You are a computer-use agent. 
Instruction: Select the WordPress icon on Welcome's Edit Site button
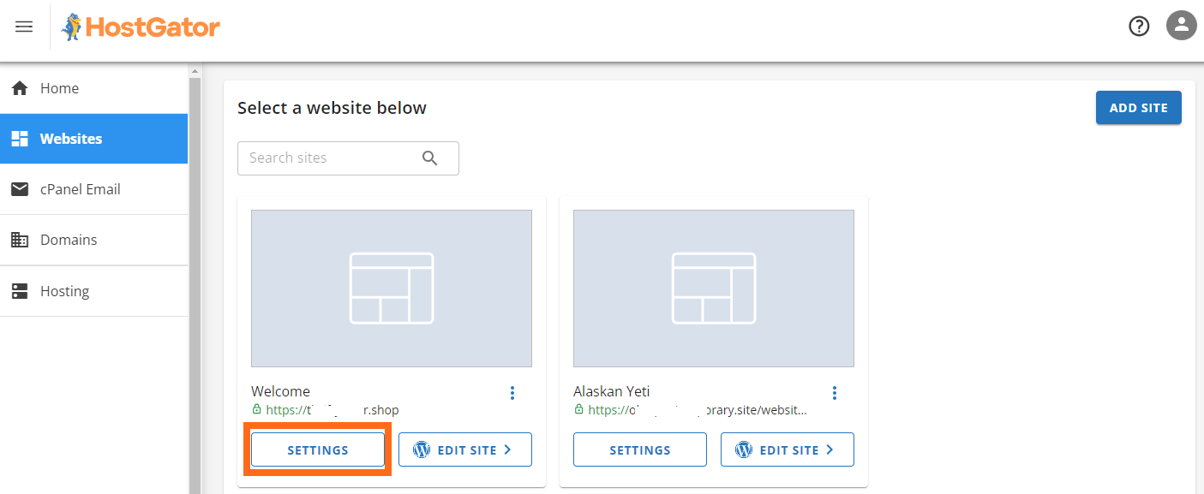pos(421,449)
